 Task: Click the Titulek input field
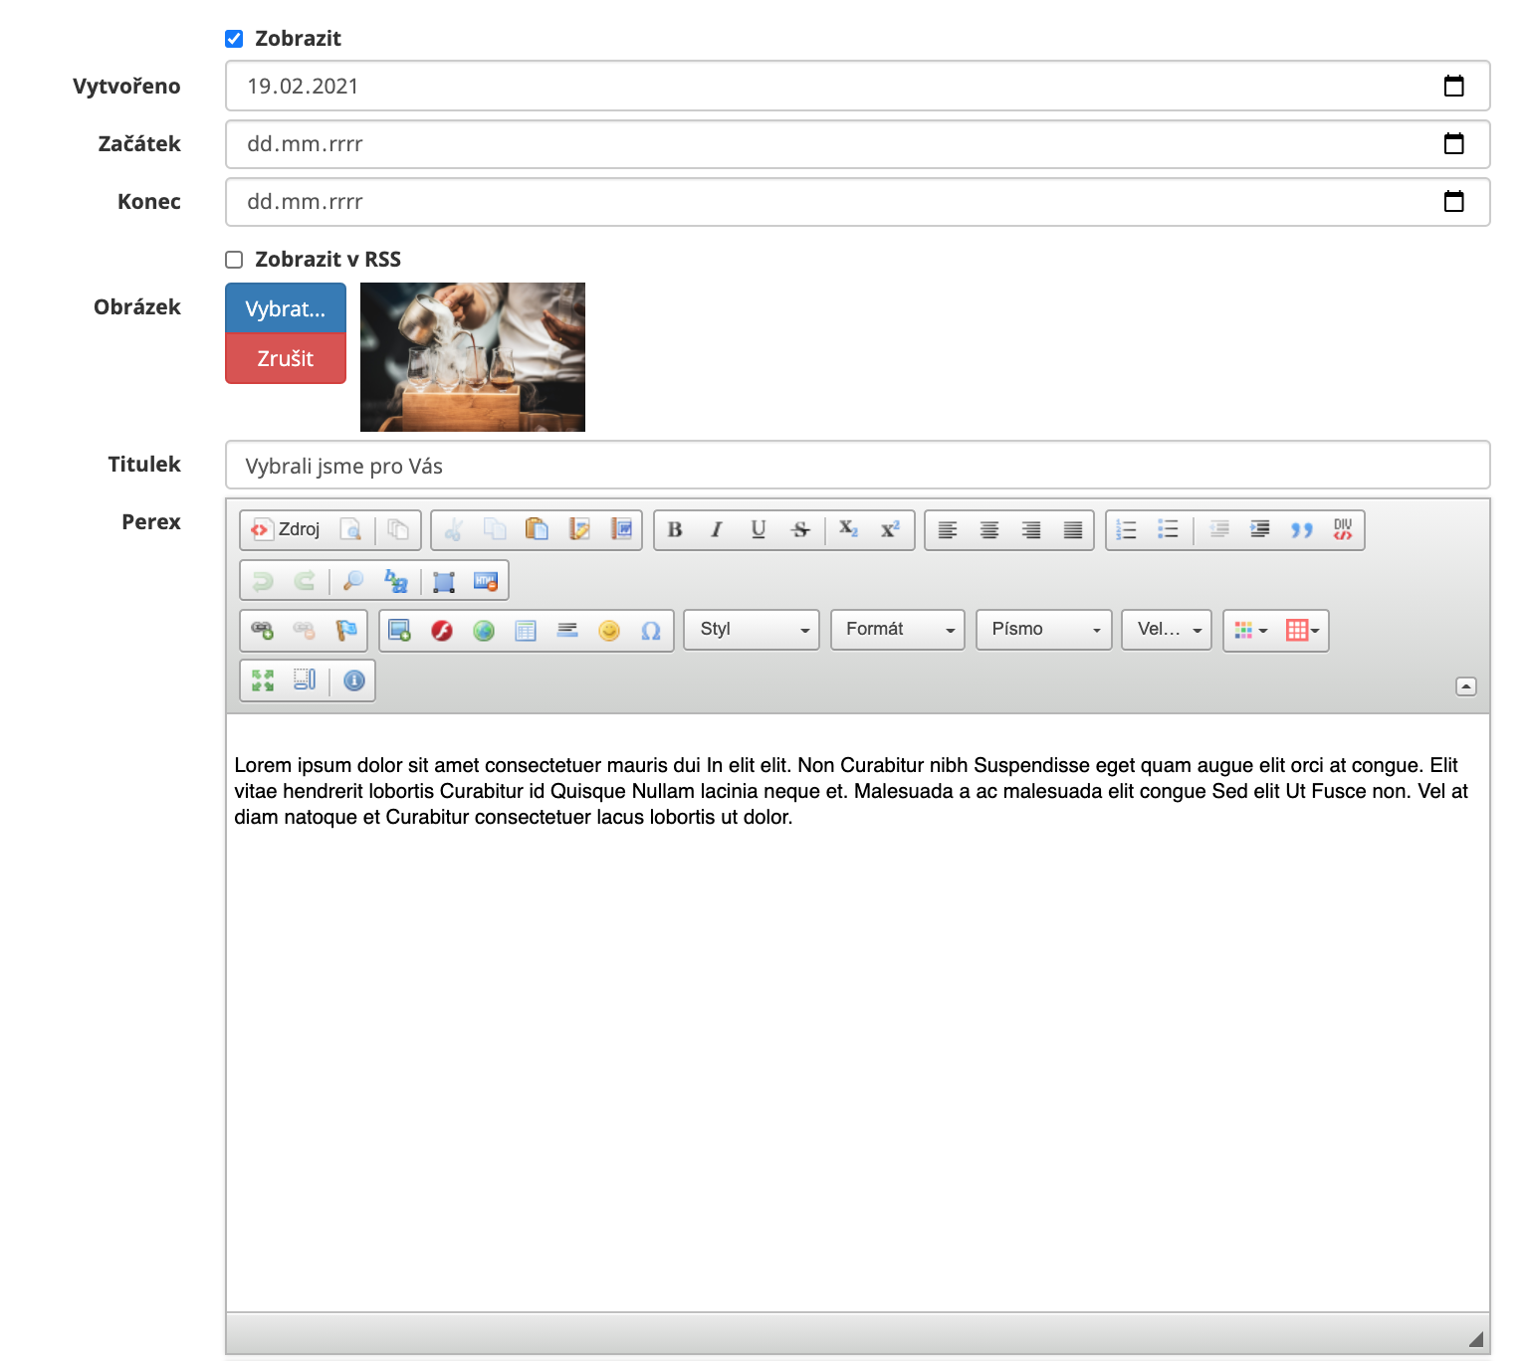tap(857, 466)
